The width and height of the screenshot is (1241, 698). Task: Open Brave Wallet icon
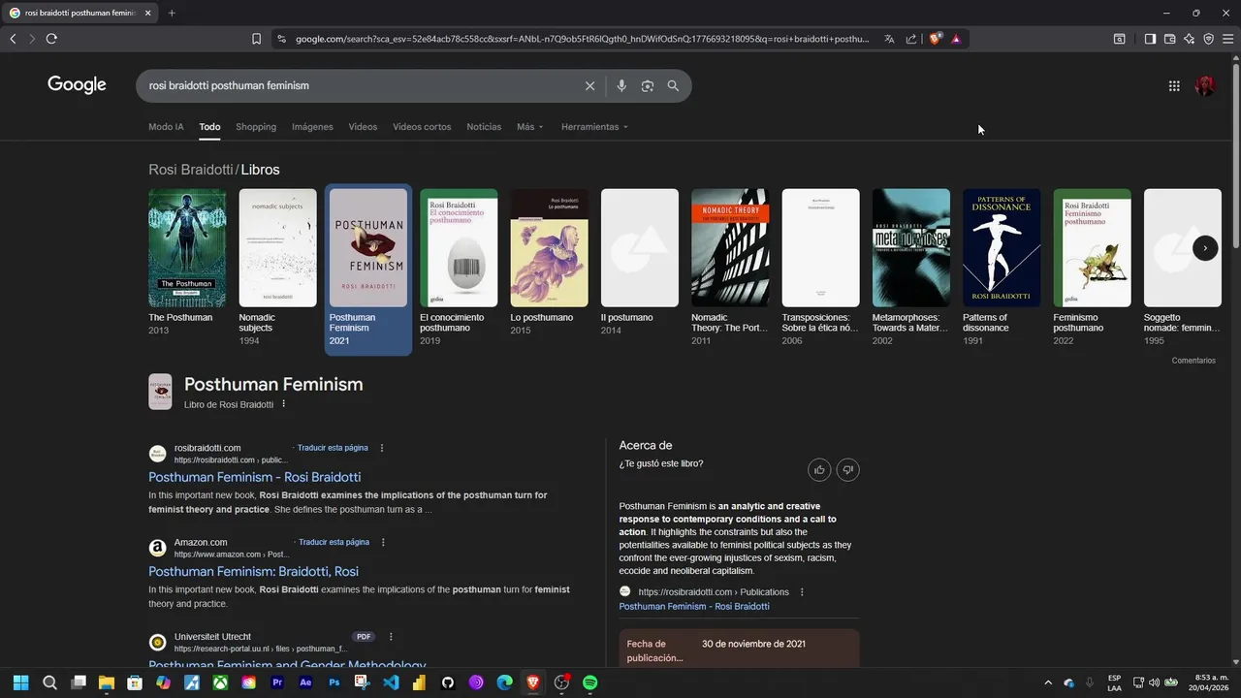1169,39
